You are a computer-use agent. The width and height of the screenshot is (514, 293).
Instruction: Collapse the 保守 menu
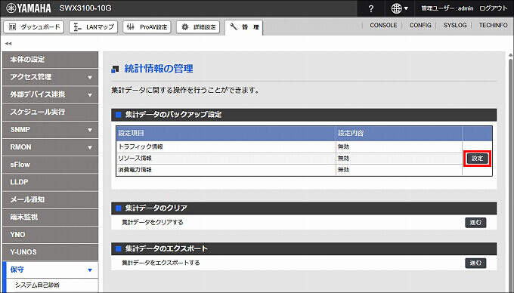50,270
